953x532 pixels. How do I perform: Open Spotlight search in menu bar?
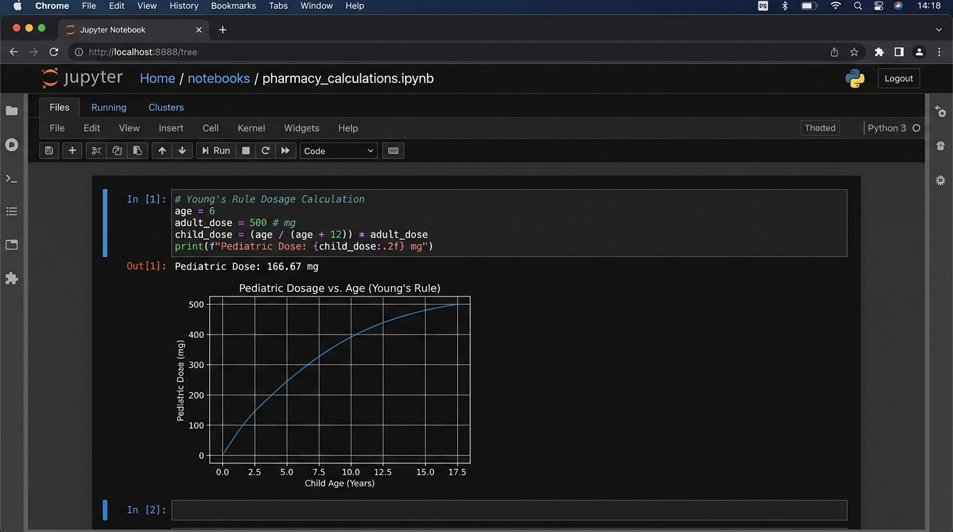click(x=857, y=6)
